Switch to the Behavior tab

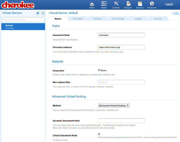pyautogui.click(x=98, y=19)
